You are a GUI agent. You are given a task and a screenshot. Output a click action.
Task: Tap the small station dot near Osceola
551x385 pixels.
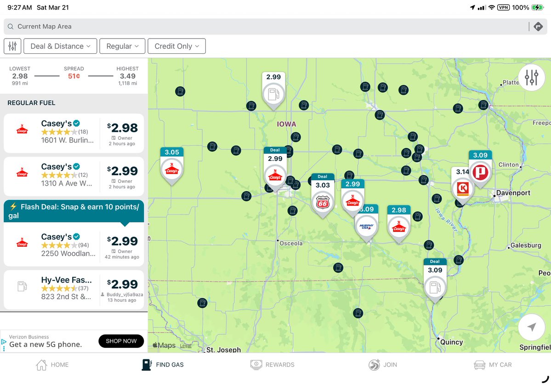(x=292, y=211)
